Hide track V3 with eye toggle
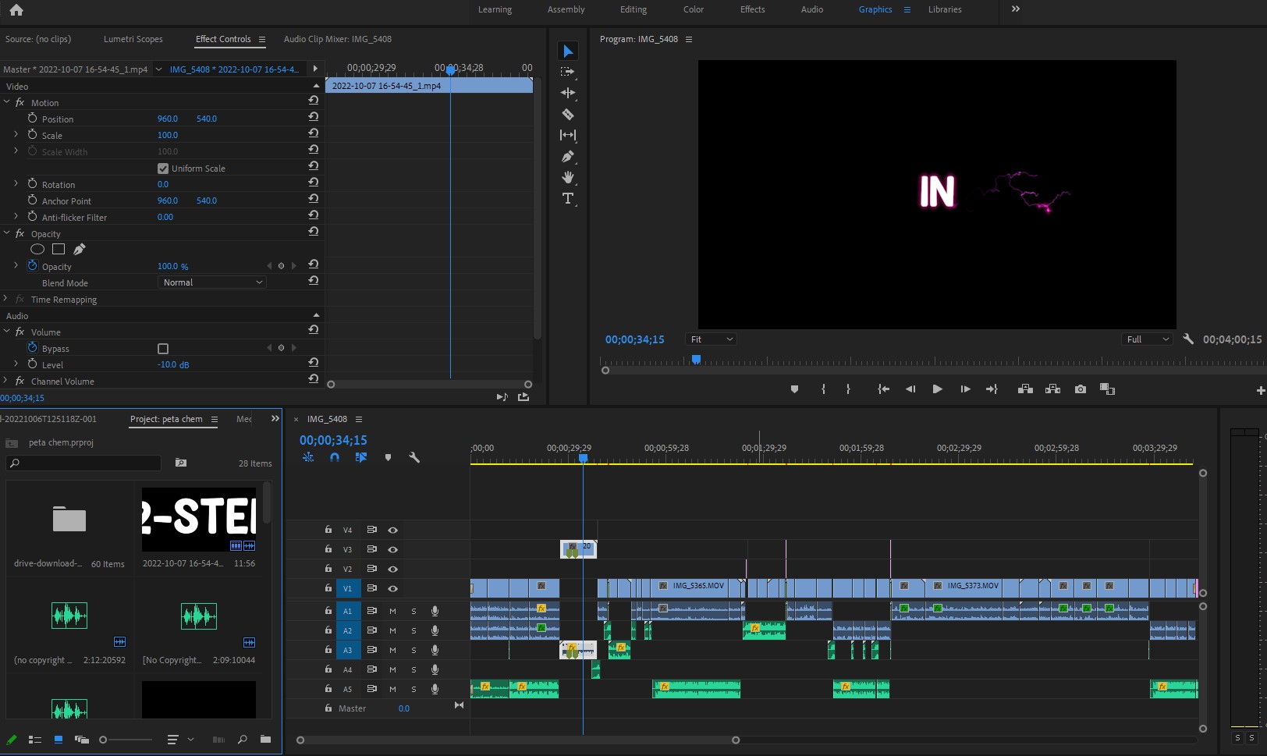1267x756 pixels. click(393, 550)
